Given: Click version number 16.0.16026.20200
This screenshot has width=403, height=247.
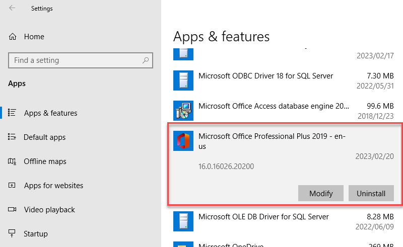Looking at the screenshot, I should coord(226,167).
